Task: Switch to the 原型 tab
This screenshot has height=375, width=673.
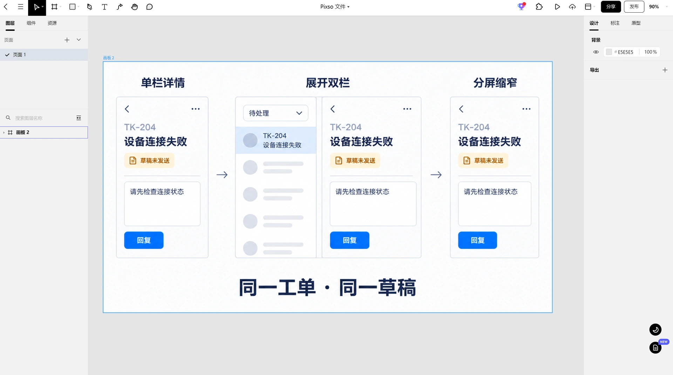Action: [x=636, y=23]
